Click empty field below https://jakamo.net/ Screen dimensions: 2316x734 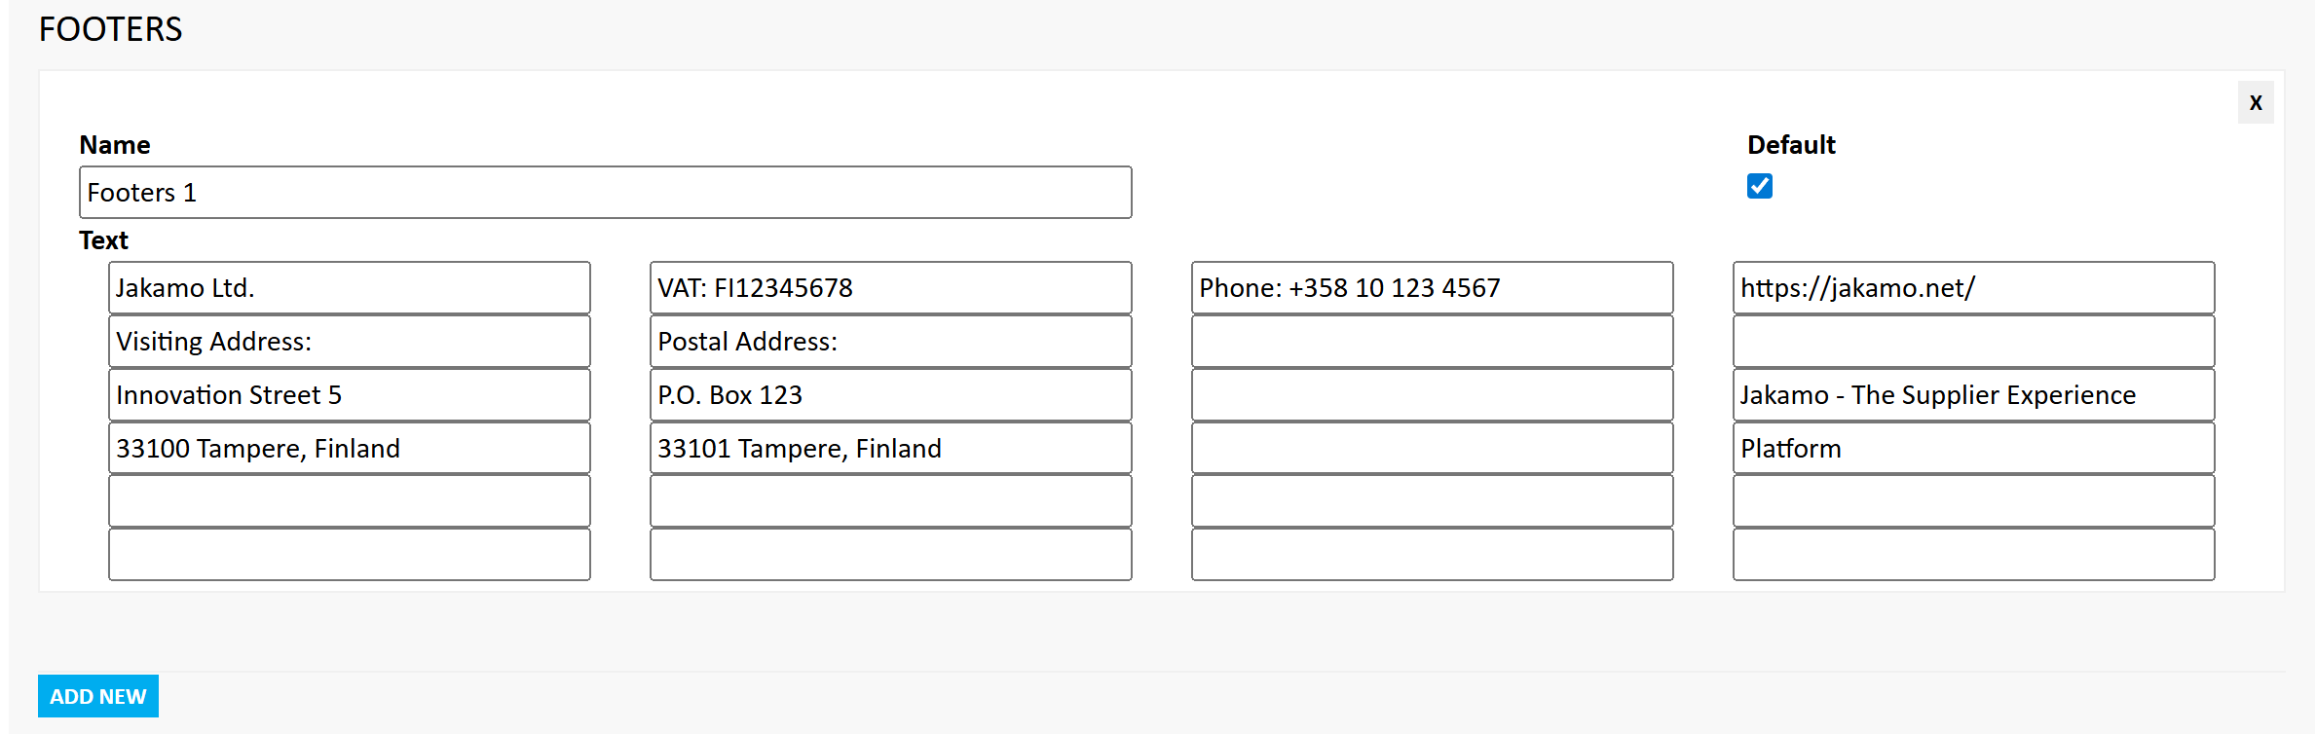coord(1974,341)
